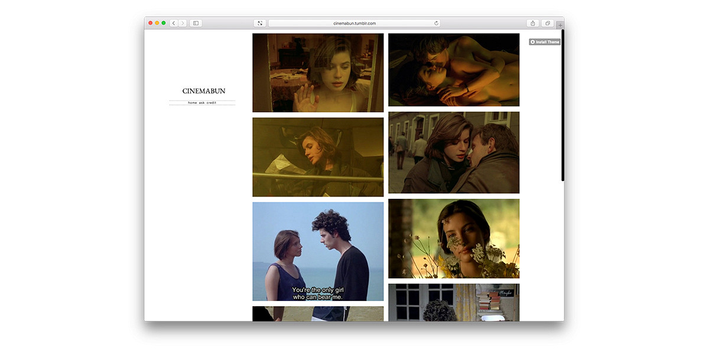The width and height of the screenshot is (709, 354).
Task: Open the credit link
Action: coord(212,103)
